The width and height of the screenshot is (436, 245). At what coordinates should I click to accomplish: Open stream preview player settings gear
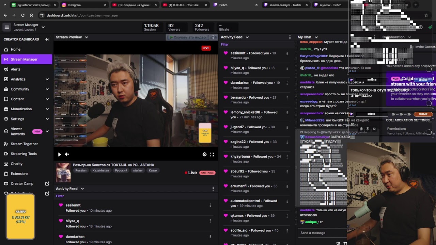[205, 154]
